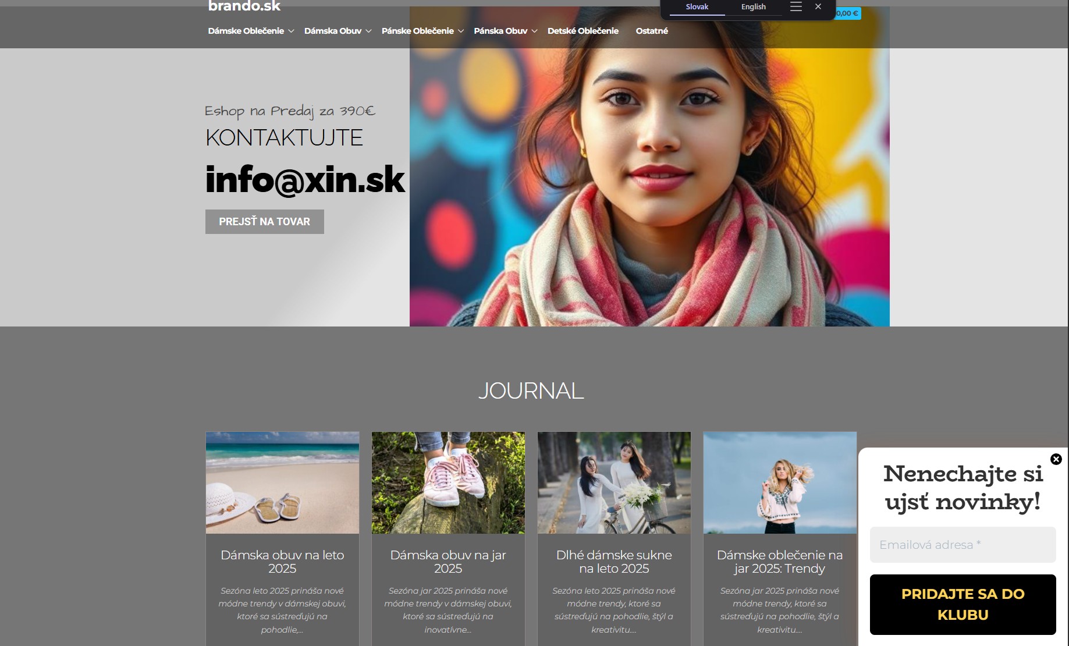This screenshot has width=1069, height=646.
Task: Go to Detské Oblečenie category
Action: click(x=583, y=31)
